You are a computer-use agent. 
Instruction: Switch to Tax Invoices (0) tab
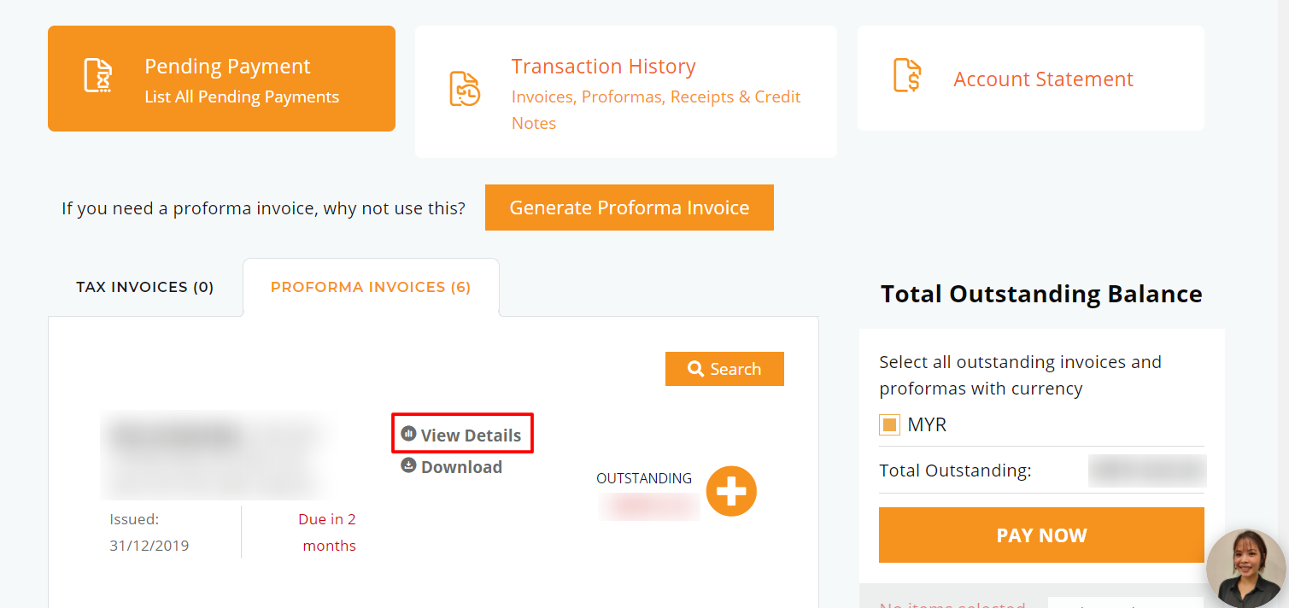click(x=145, y=287)
